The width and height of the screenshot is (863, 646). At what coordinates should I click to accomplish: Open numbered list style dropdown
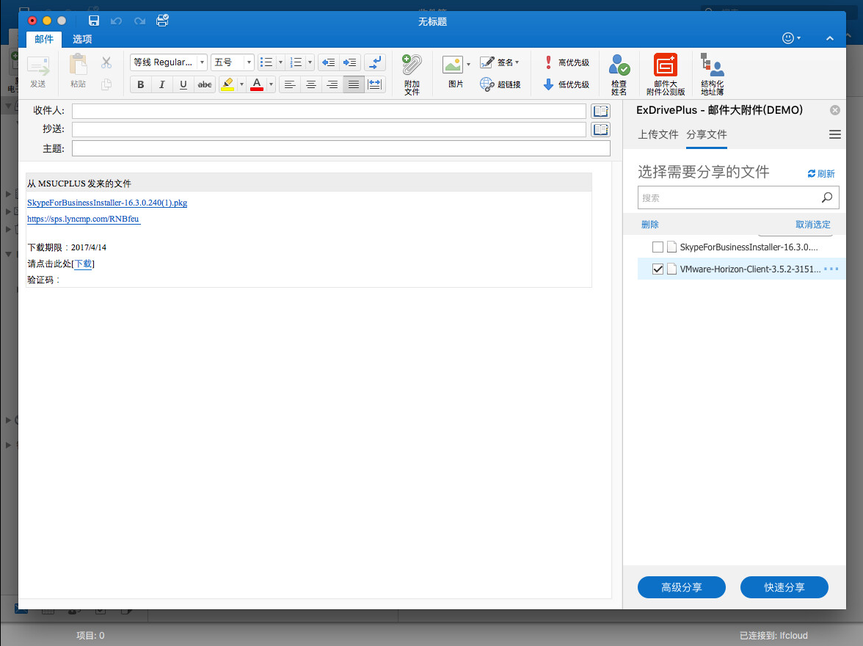[x=310, y=62]
